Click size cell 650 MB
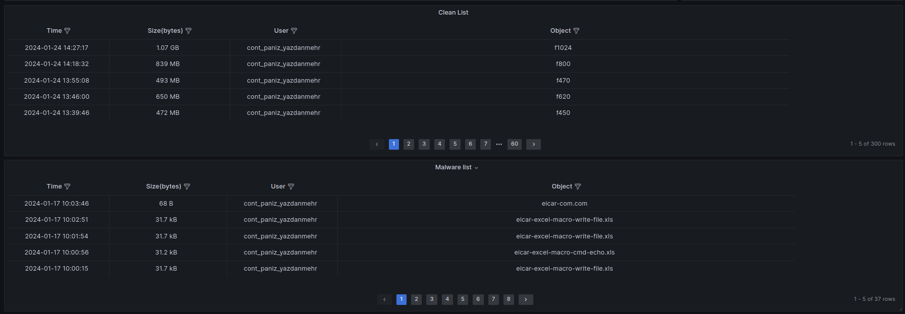This screenshot has width=905, height=314. coord(168,97)
